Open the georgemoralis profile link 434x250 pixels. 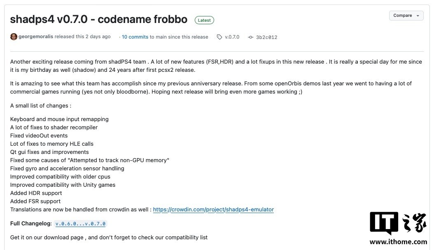point(36,37)
